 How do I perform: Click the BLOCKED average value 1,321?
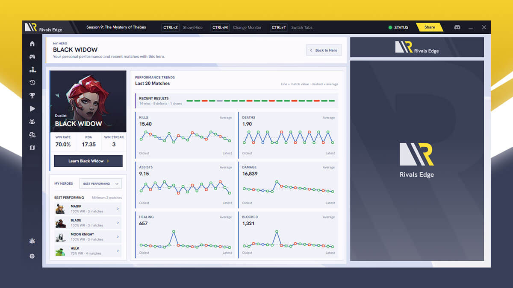(x=248, y=223)
